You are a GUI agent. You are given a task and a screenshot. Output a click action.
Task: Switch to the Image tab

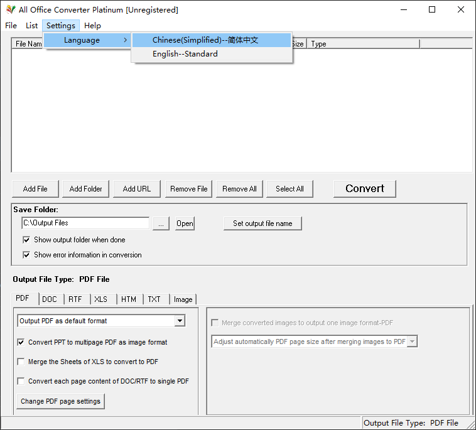click(183, 299)
